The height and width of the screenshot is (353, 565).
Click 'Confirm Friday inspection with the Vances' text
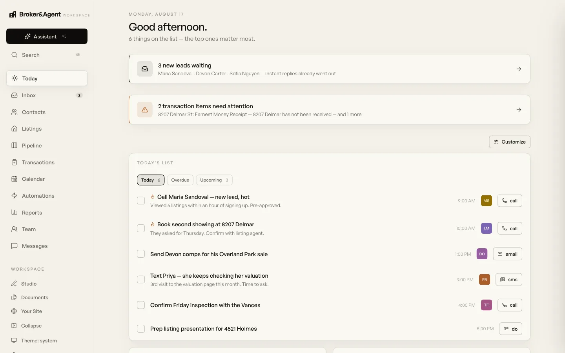(x=205, y=305)
